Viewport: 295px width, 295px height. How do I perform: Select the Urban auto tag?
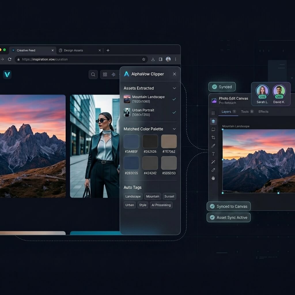130,205
